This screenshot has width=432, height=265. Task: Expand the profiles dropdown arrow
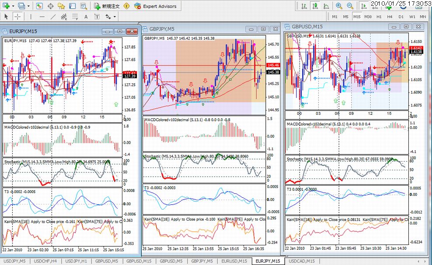click(x=29, y=6)
